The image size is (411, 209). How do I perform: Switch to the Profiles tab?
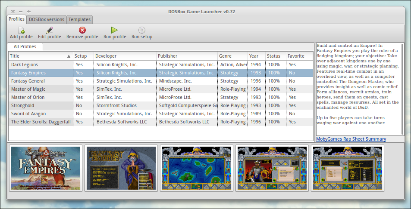coord(16,19)
